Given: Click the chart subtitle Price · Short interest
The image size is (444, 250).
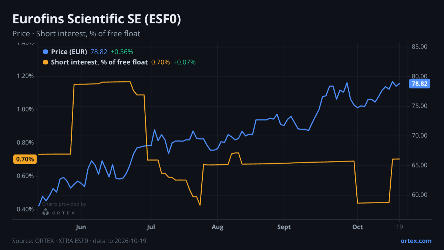Looking at the screenshot, I should 76,34.
